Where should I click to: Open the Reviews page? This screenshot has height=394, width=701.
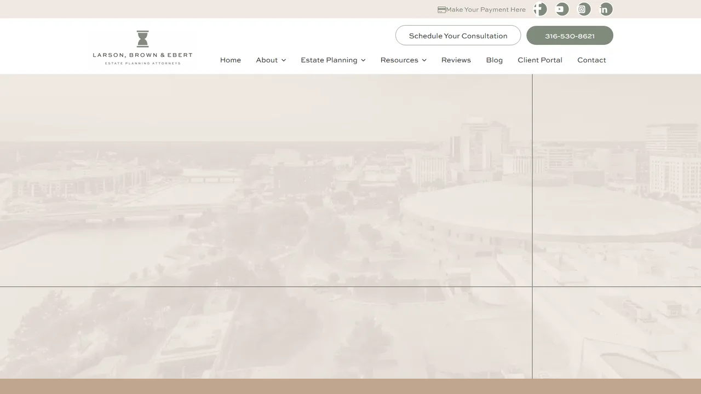tap(456, 60)
